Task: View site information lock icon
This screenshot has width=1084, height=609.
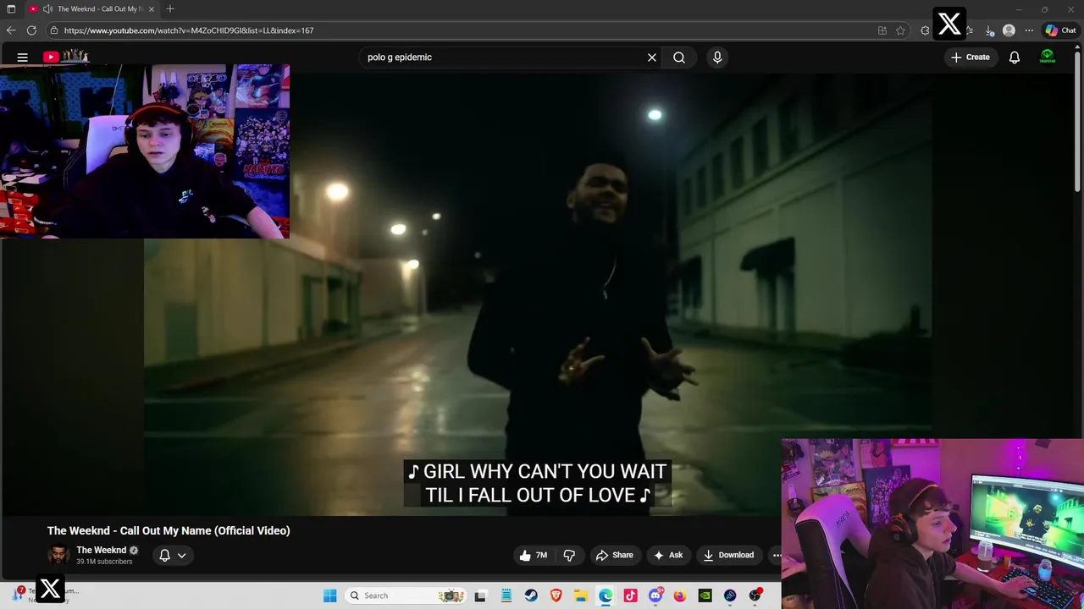Action: coord(54,30)
